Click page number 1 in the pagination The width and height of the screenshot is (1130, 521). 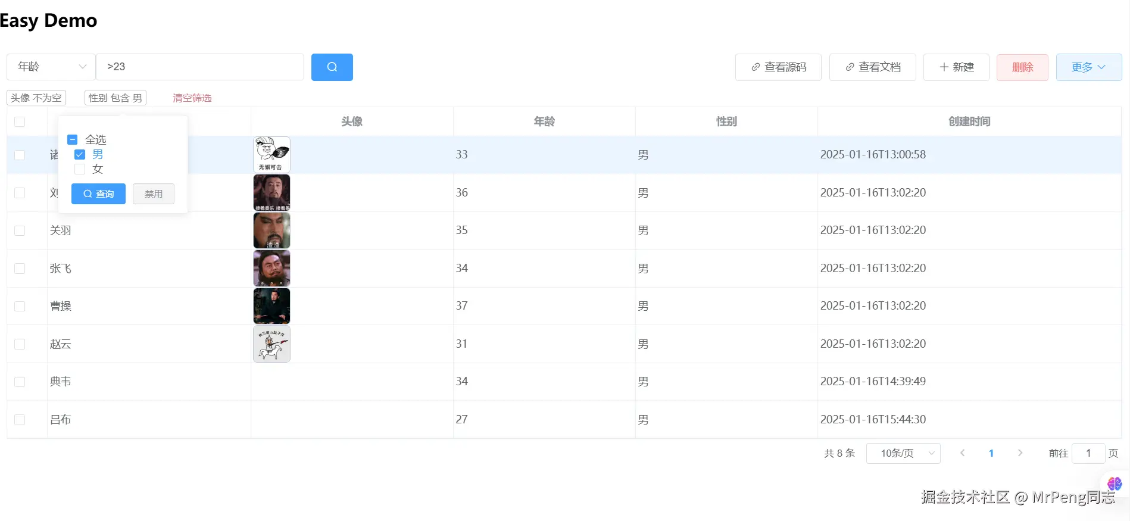click(x=991, y=453)
